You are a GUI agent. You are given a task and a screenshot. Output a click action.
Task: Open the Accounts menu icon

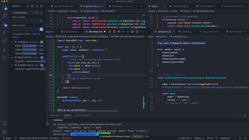click(4, 123)
